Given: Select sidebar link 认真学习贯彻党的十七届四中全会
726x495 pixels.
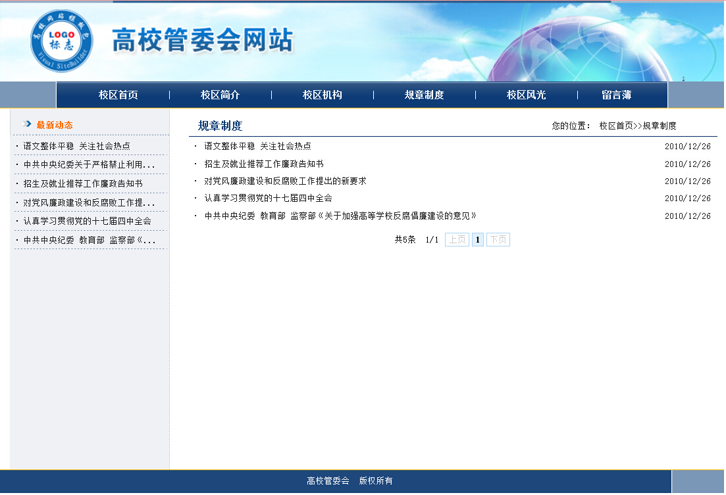Looking at the screenshot, I should coord(87,221).
